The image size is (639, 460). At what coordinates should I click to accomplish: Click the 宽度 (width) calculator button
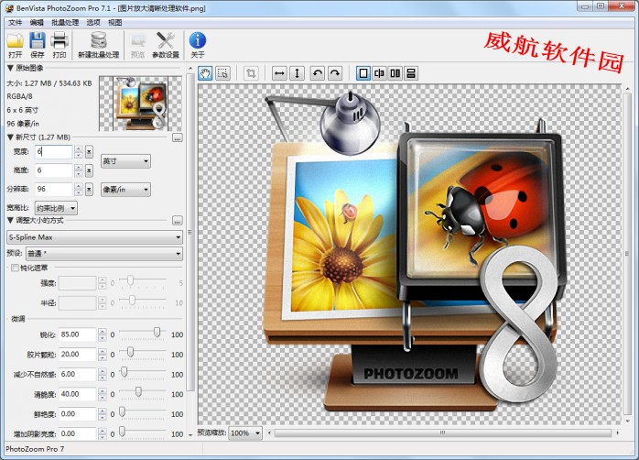tap(89, 152)
